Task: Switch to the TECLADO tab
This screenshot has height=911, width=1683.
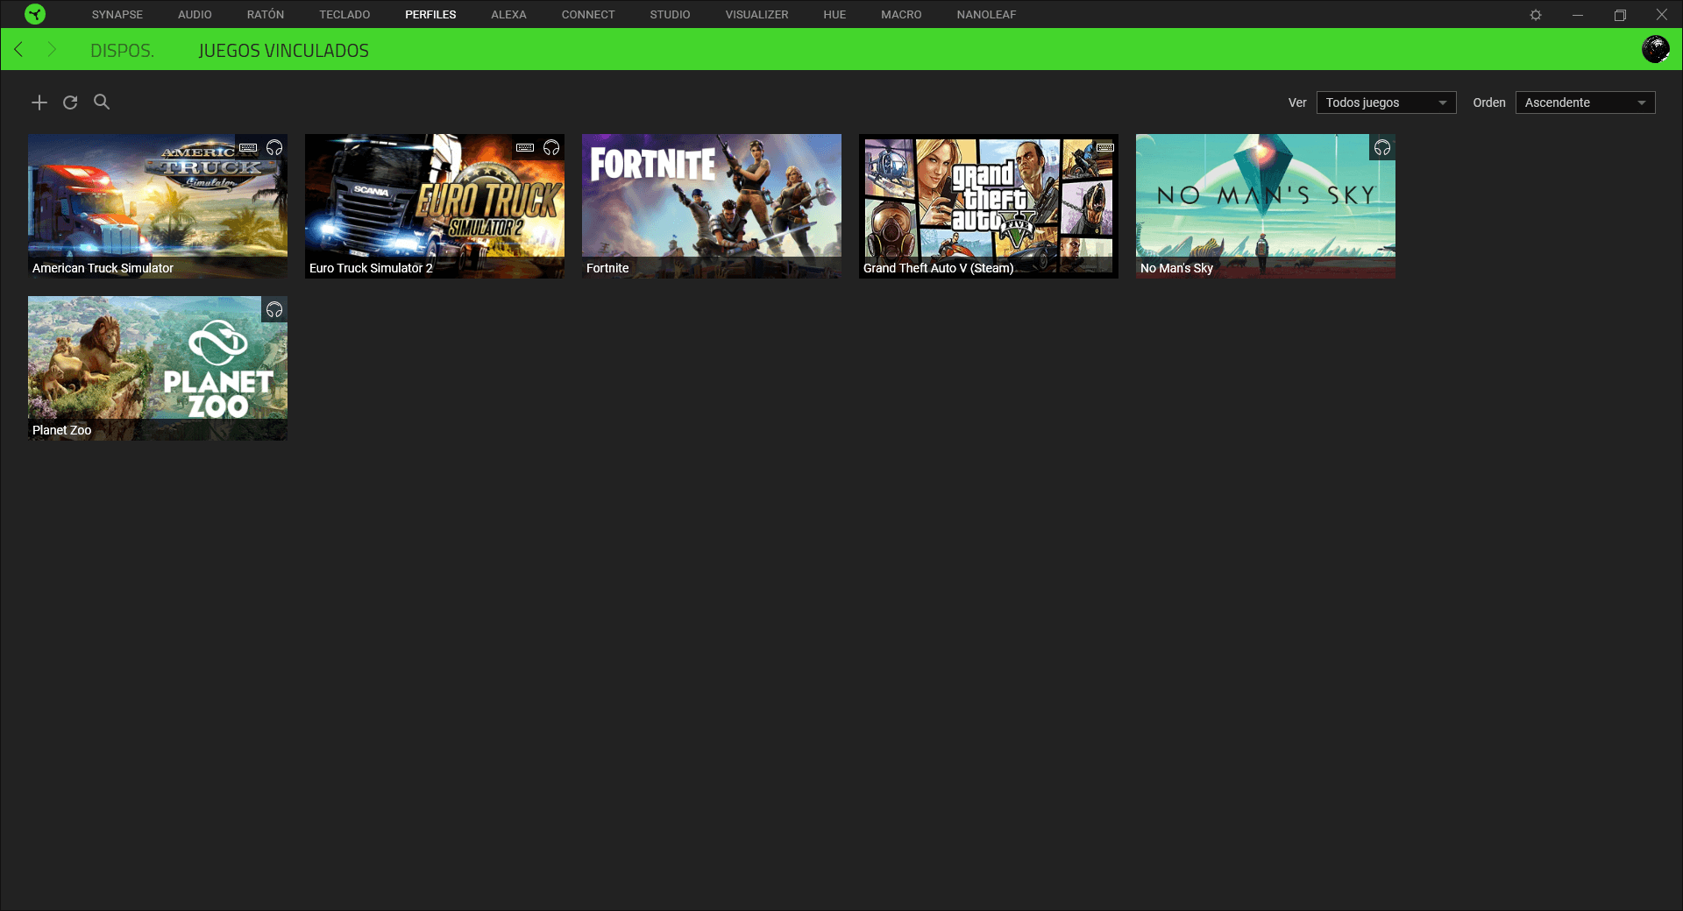Action: coord(344,15)
